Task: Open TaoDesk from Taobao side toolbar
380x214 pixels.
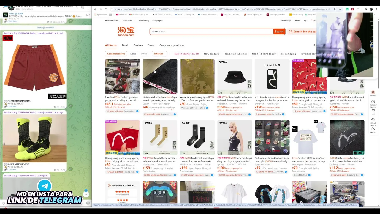Action: [x=373, y=93]
